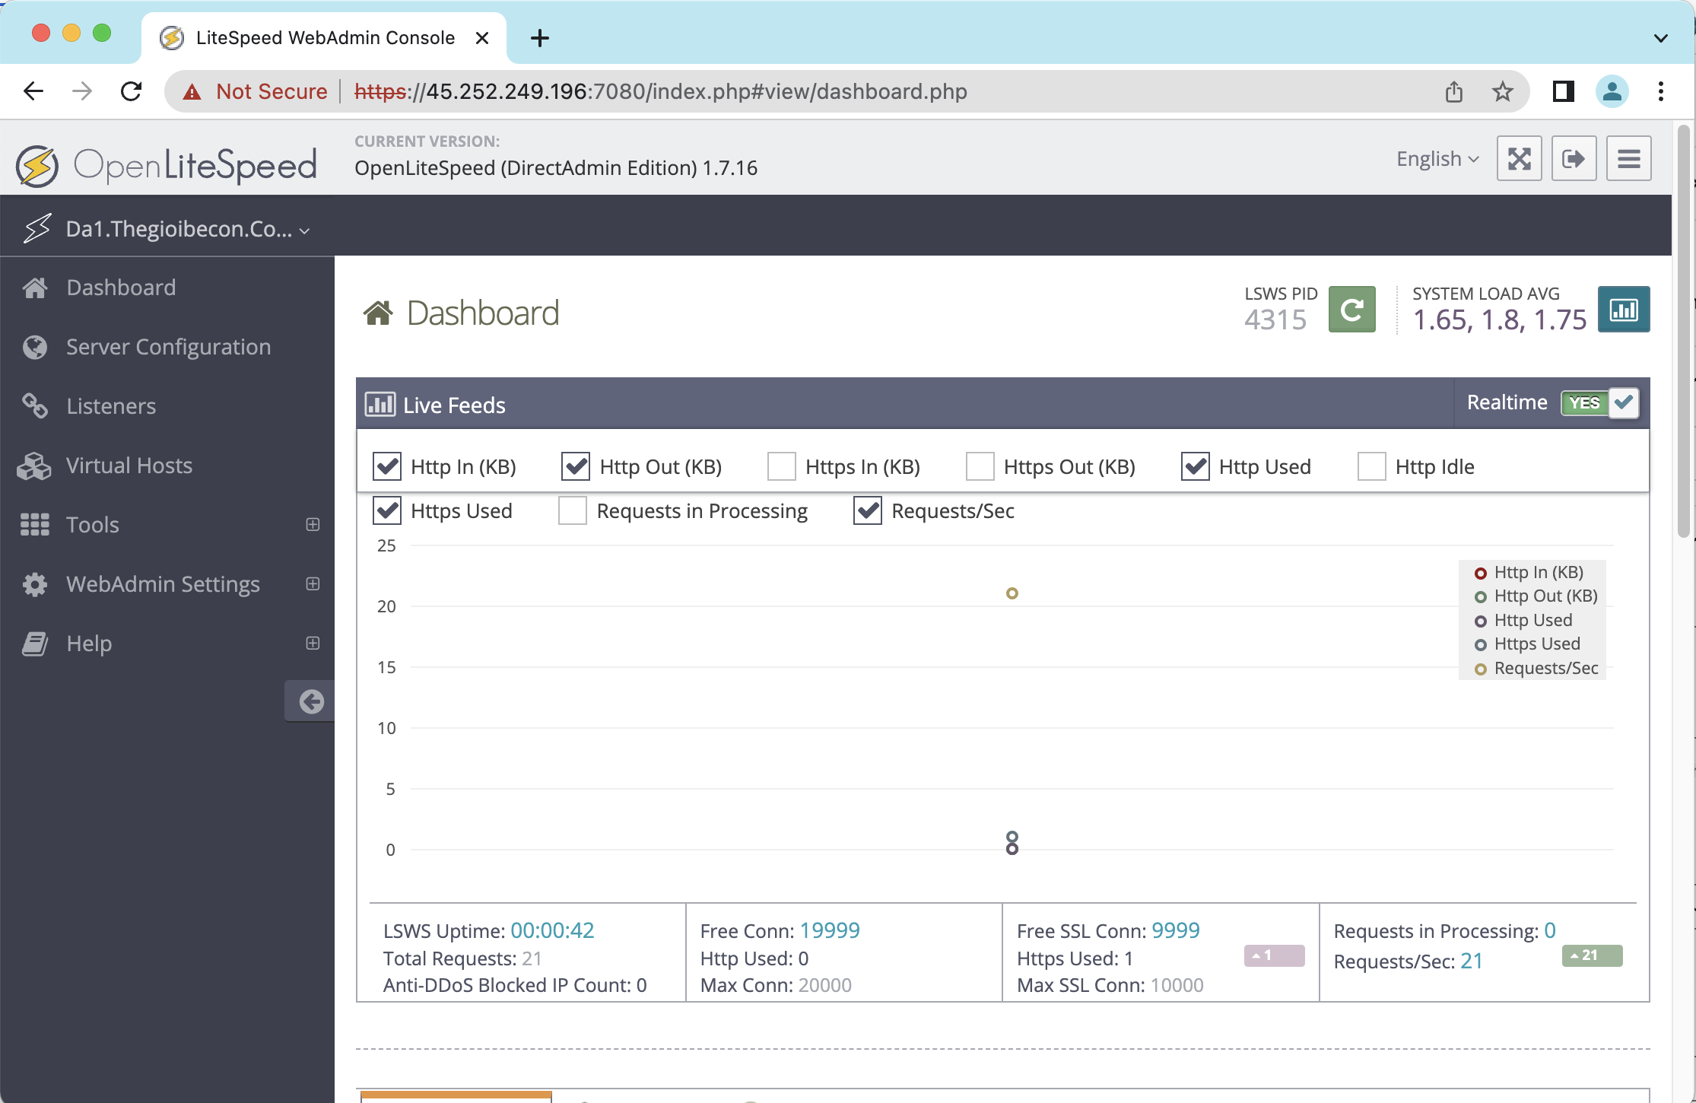The height and width of the screenshot is (1103, 1696).
Task: Open the Chrome profile avatar
Action: (x=1612, y=91)
